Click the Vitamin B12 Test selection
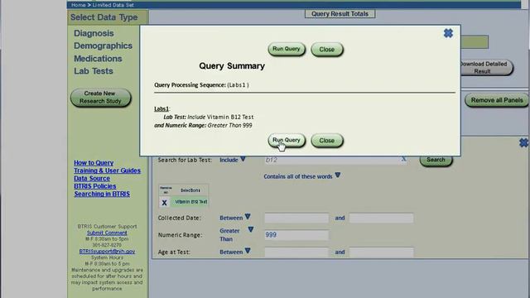The image size is (530, 298). pos(191,202)
